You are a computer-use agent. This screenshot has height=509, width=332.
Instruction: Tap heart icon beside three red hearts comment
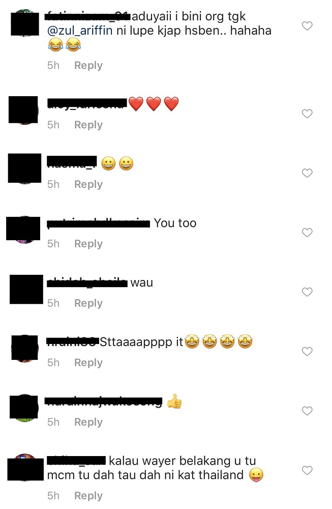[307, 114]
